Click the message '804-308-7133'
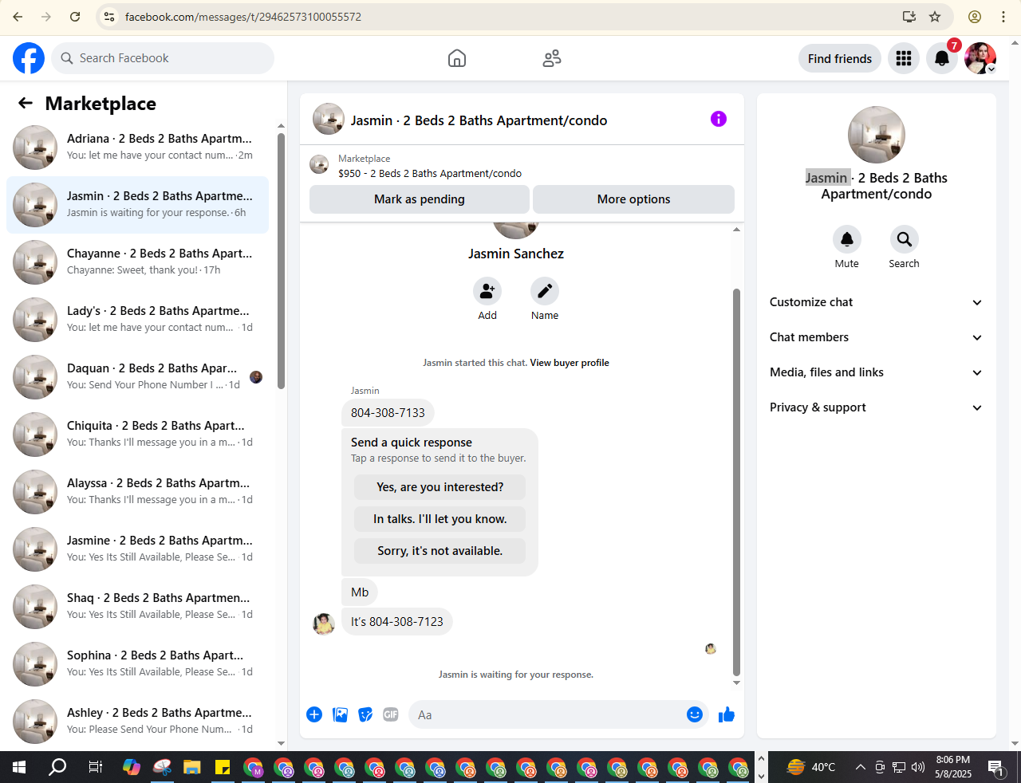Viewport: 1021px width, 783px height. point(388,413)
